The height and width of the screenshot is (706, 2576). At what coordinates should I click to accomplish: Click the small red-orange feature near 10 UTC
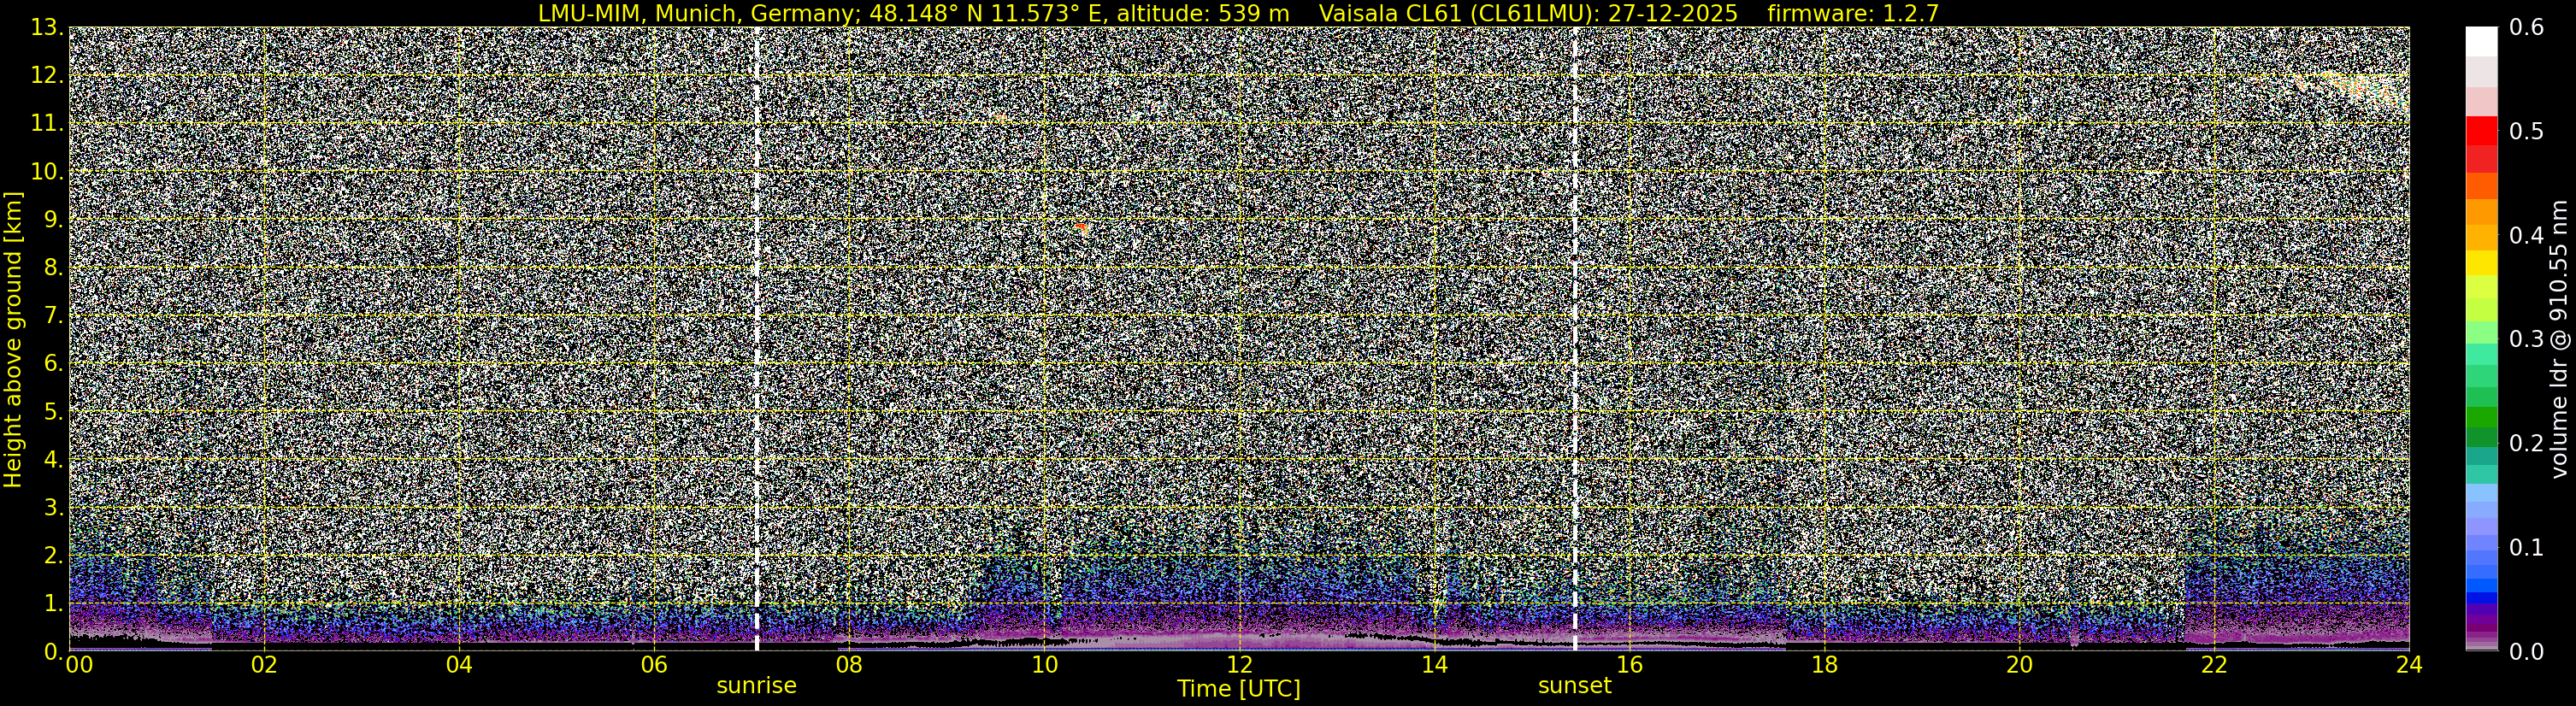click(1081, 228)
